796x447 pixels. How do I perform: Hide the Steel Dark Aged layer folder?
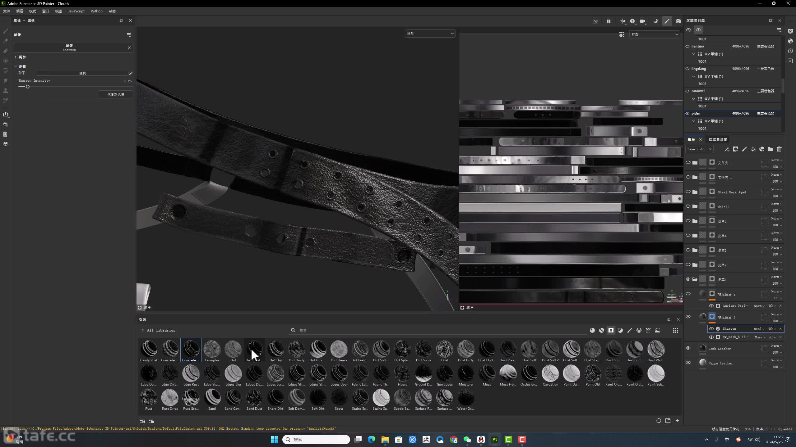(x=688, y=192)
